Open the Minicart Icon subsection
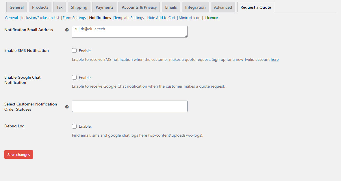 [190, 18]
